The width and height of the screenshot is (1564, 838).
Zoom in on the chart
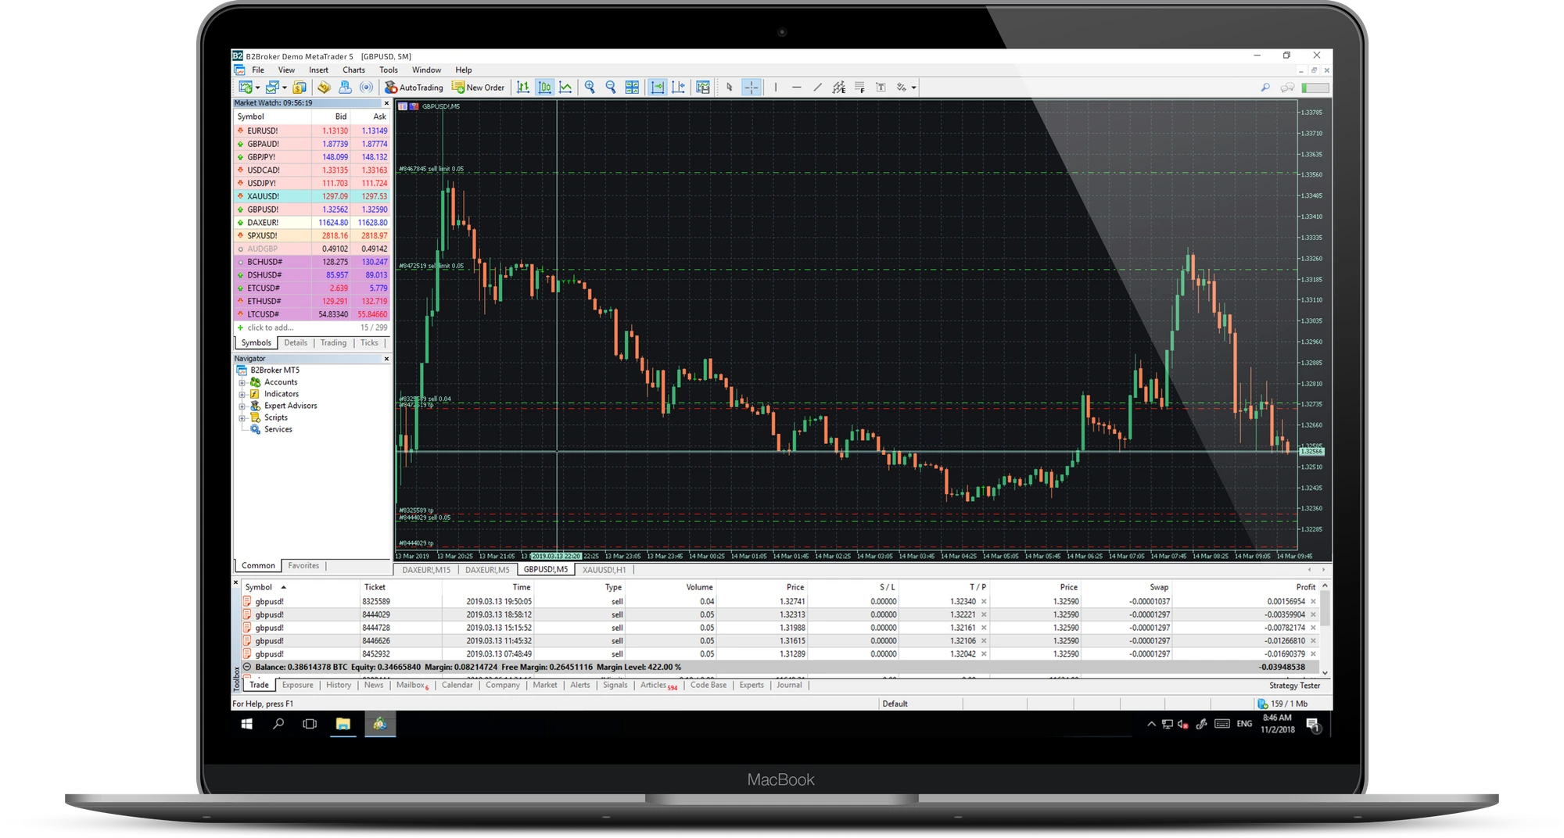590,88
